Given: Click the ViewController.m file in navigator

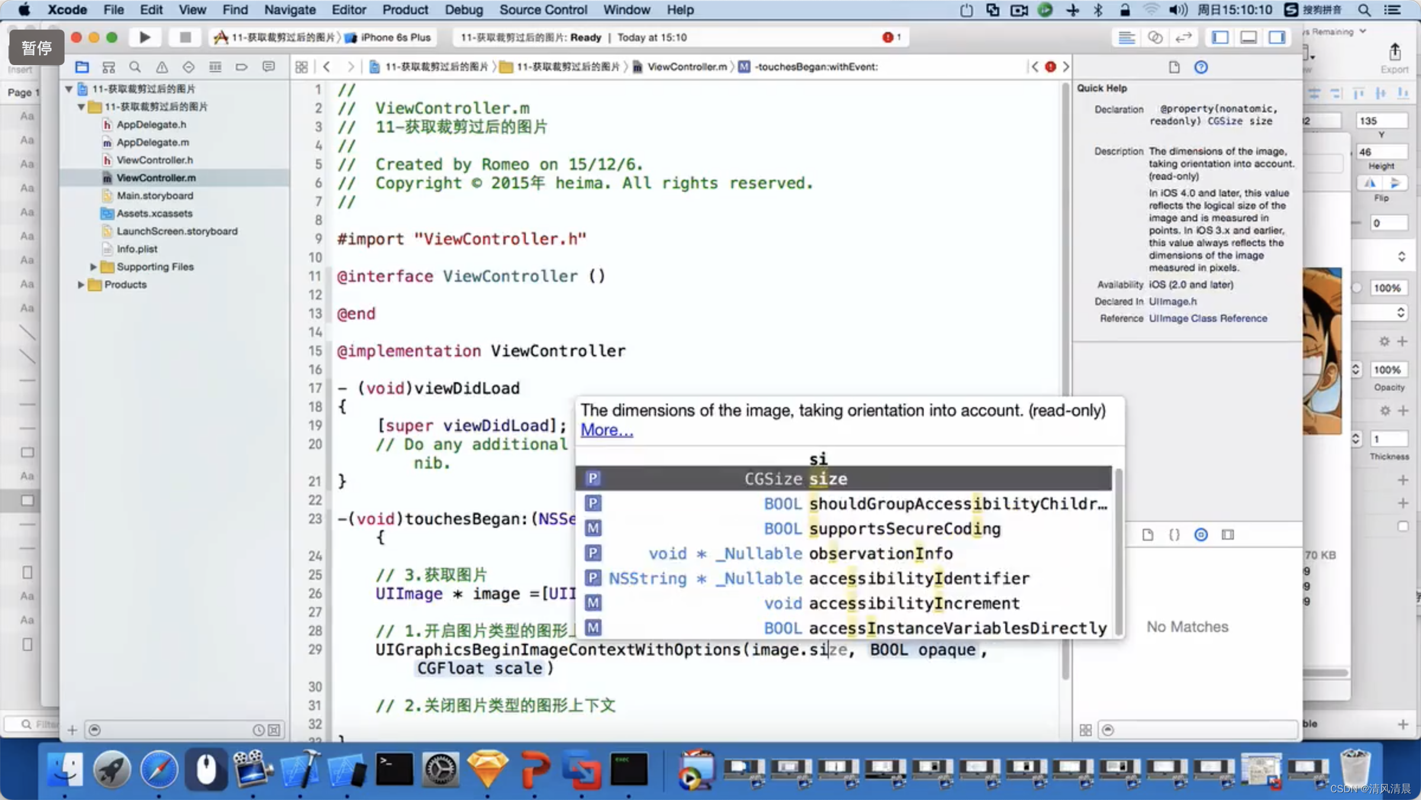Looking at the screenshot, I should click(x=156, y=178).
